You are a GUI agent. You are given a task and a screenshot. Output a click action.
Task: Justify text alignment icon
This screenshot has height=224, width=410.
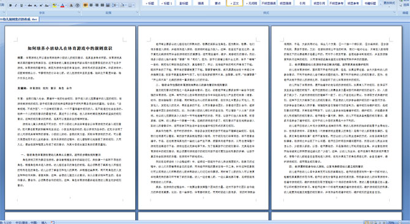(x=102, y=5)
